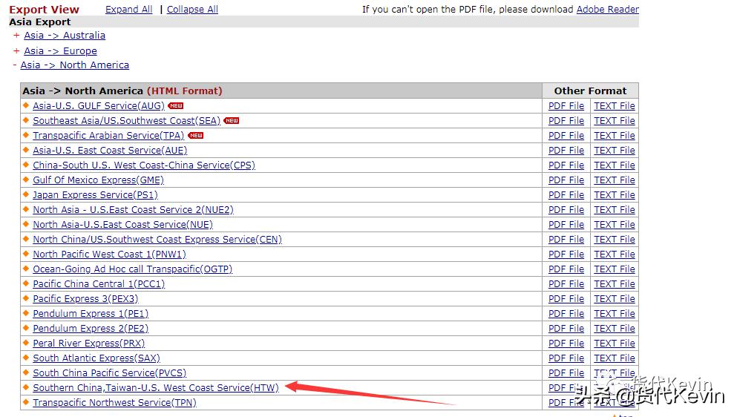Collapse Asia -> North America minus sign

15,65
